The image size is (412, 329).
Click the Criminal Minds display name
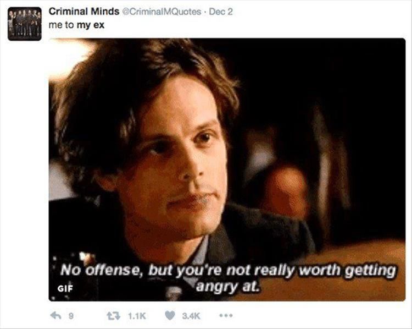(84, 12)
